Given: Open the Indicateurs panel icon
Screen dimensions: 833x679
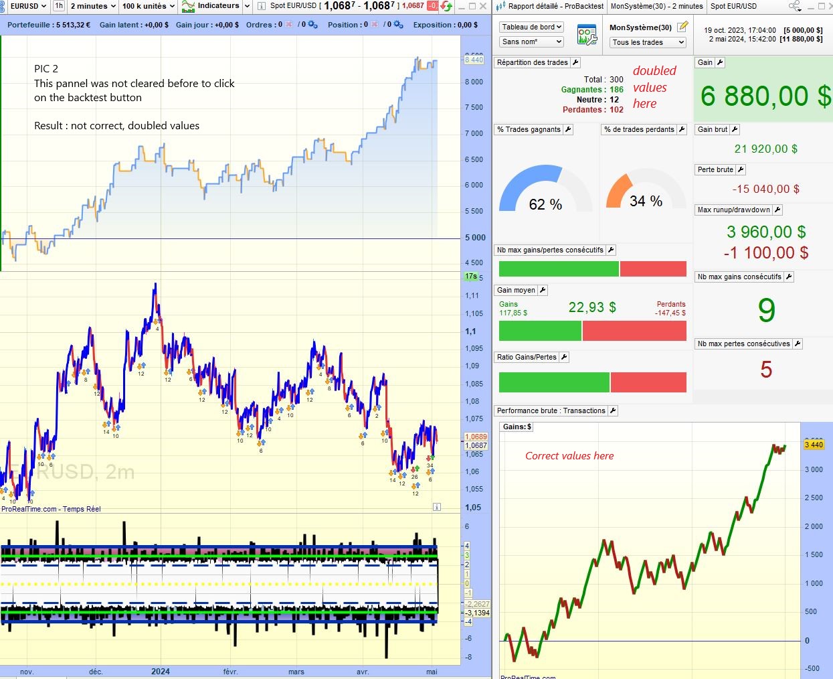Looking at the screenshot, I should point(189,6).
